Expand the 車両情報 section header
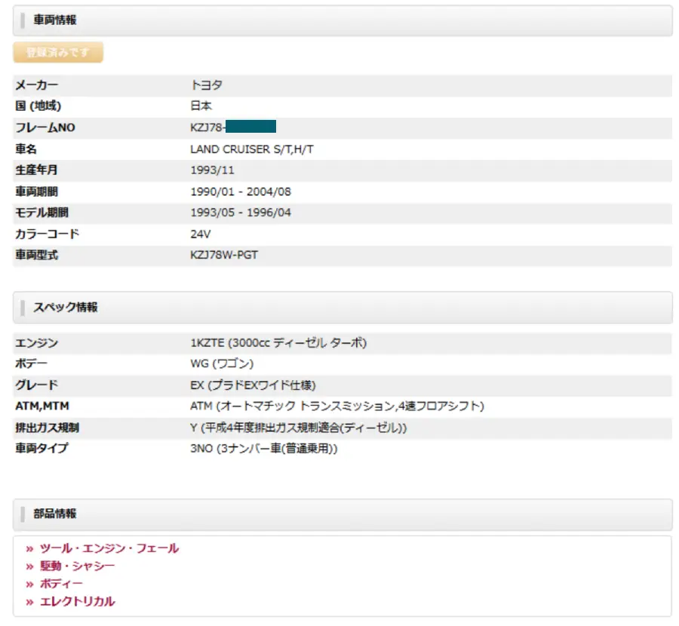Screen dimensions: 679x626 click(49, 20)
